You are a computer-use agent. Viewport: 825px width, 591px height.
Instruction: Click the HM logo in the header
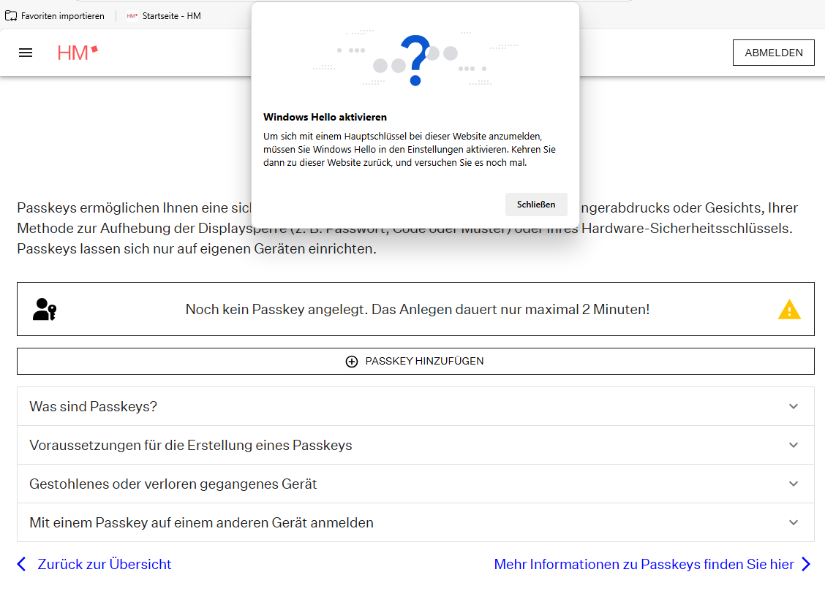coord(78,53)
